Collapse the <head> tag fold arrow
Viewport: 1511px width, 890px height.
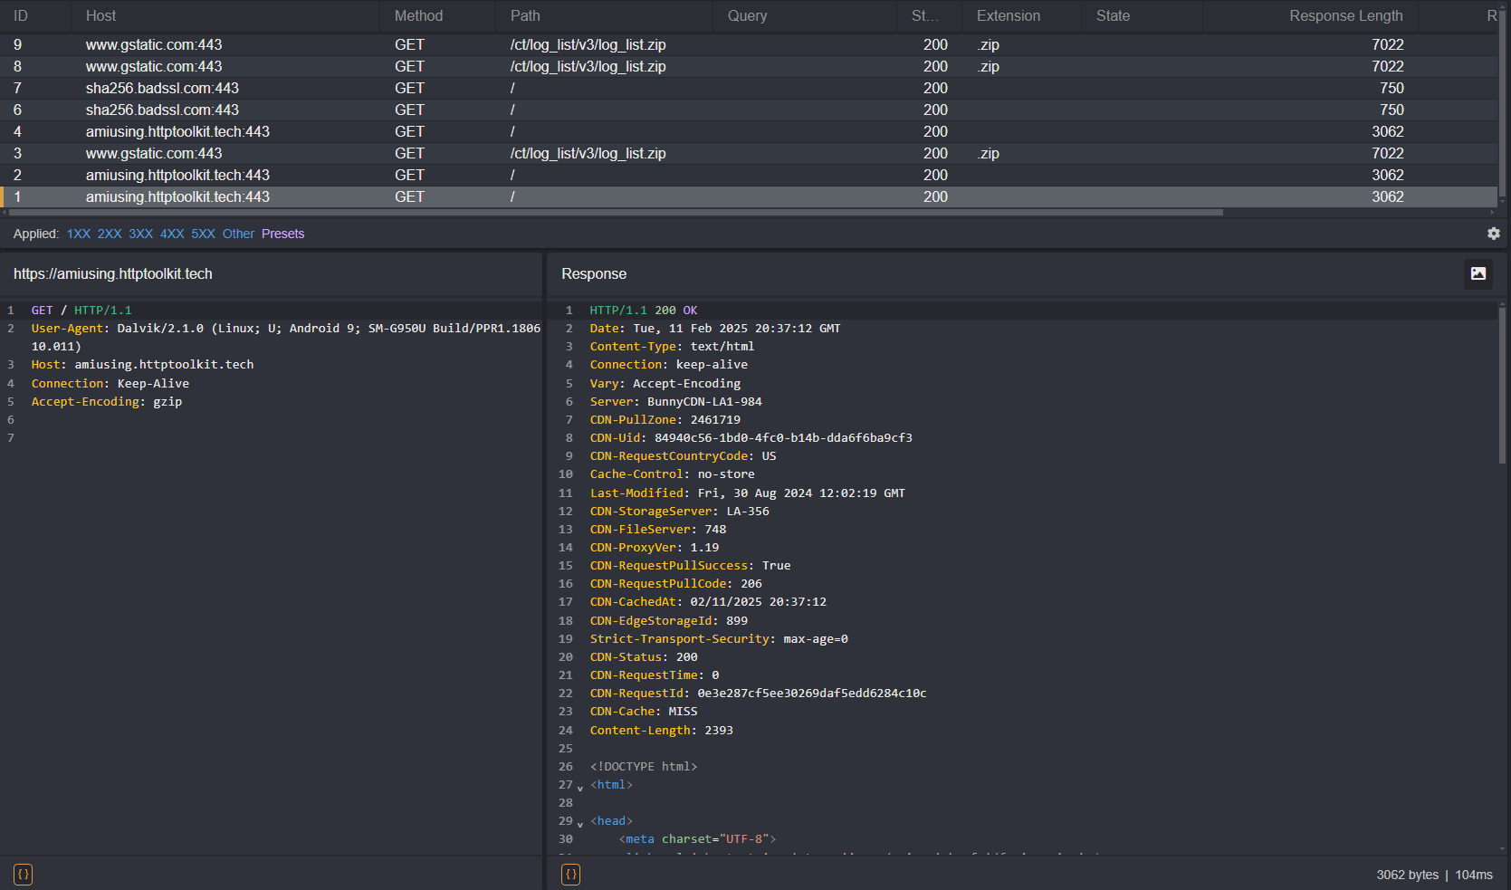click(580, 824)
